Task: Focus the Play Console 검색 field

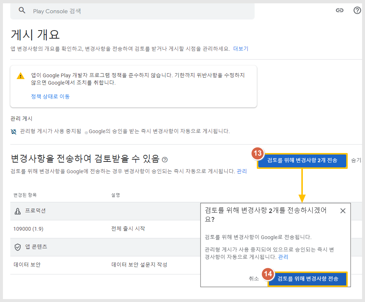Action: click(140, 11)
